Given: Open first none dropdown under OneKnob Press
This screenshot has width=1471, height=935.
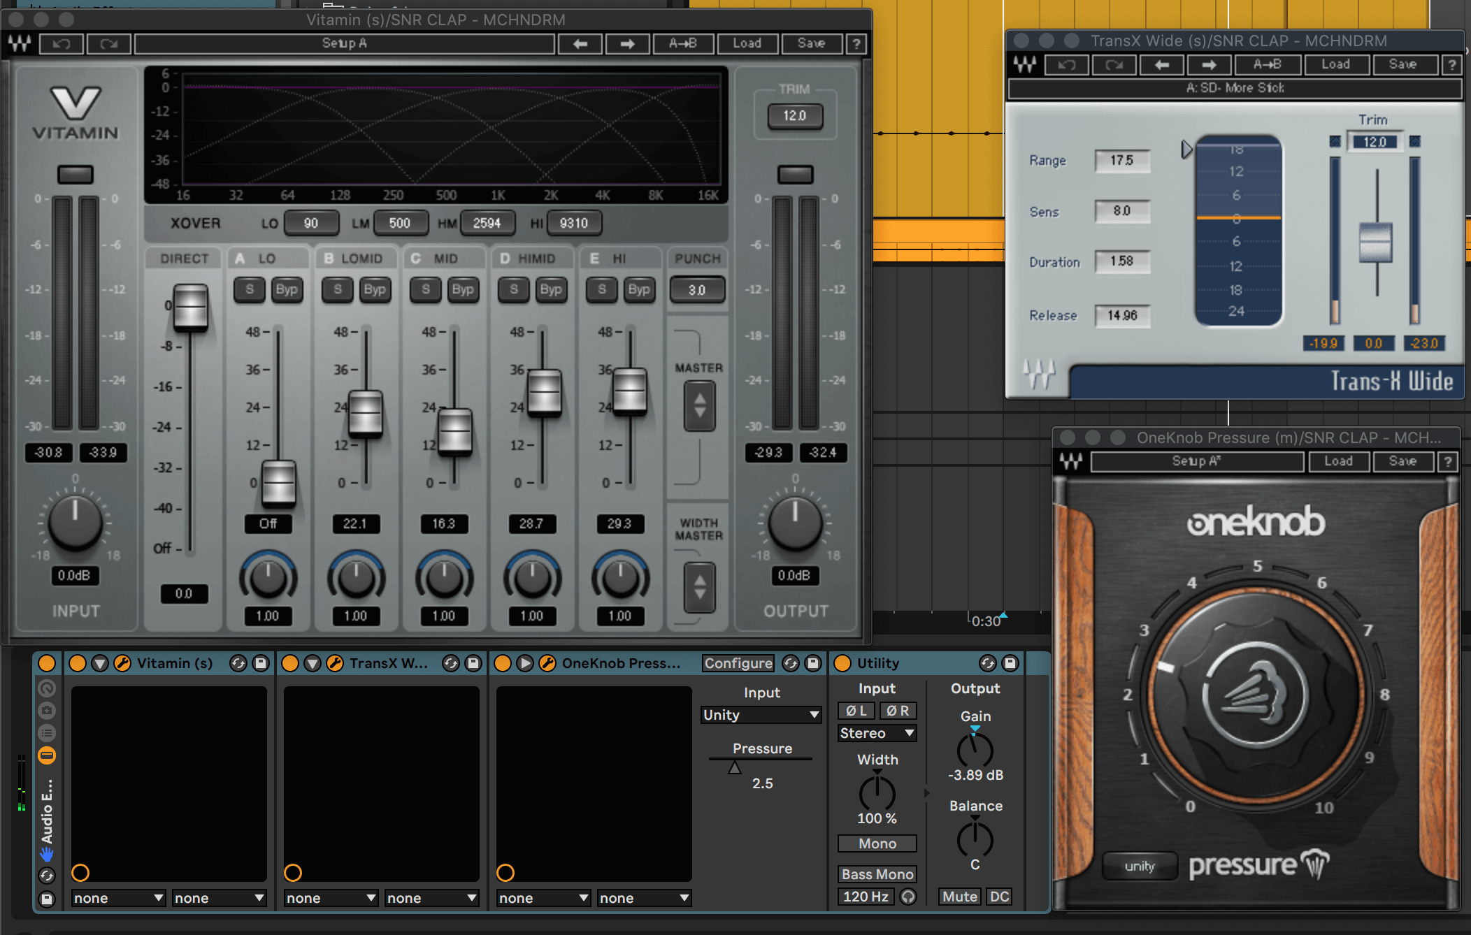Looking at the screenshot, I should pos(543,898).
